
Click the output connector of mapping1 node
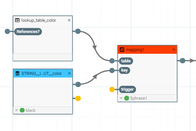183,61
